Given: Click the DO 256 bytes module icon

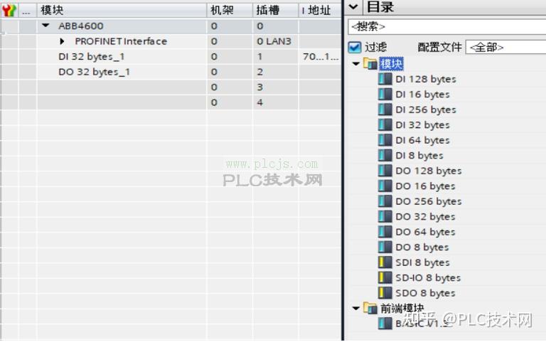Looking at the screenshot, I should (385, 201).
